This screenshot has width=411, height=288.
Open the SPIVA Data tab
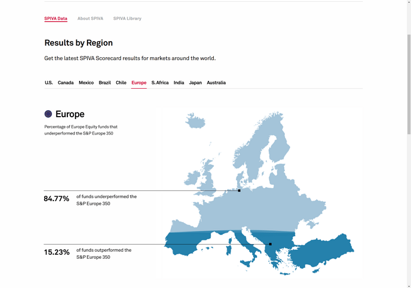[x=55, y=18]
